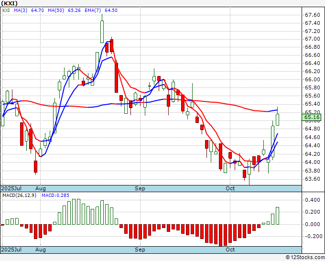The width and height of the screenshot is (325, 261).
Task: Click the latest green candle below the 65.16 tag
Action: pyautogui.click(x=277, y=120)
